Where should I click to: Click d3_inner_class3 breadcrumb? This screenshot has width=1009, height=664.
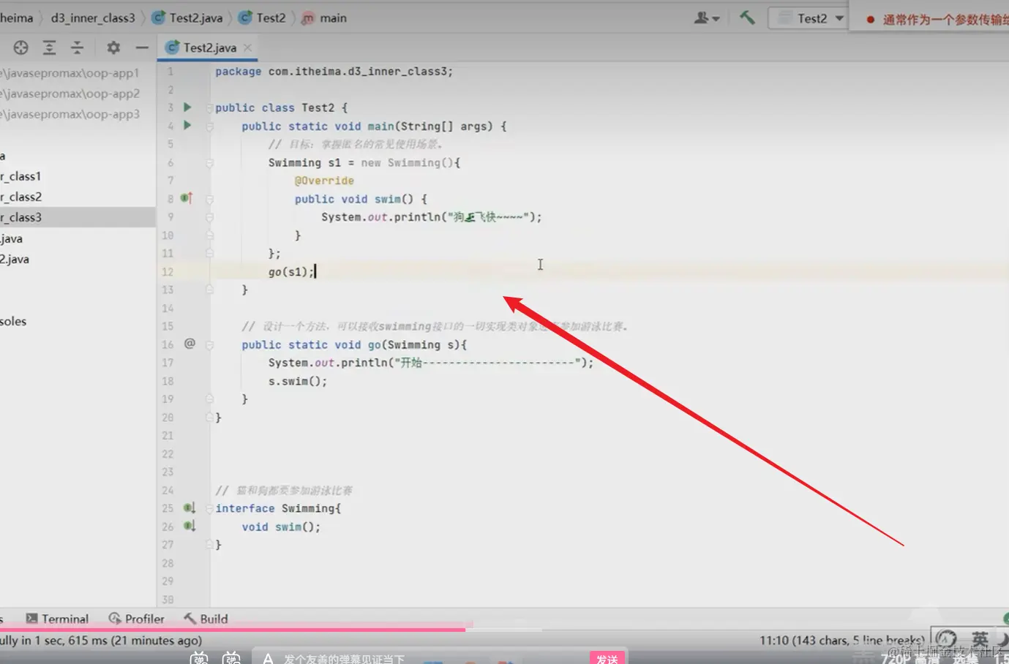tap(93, 18)
